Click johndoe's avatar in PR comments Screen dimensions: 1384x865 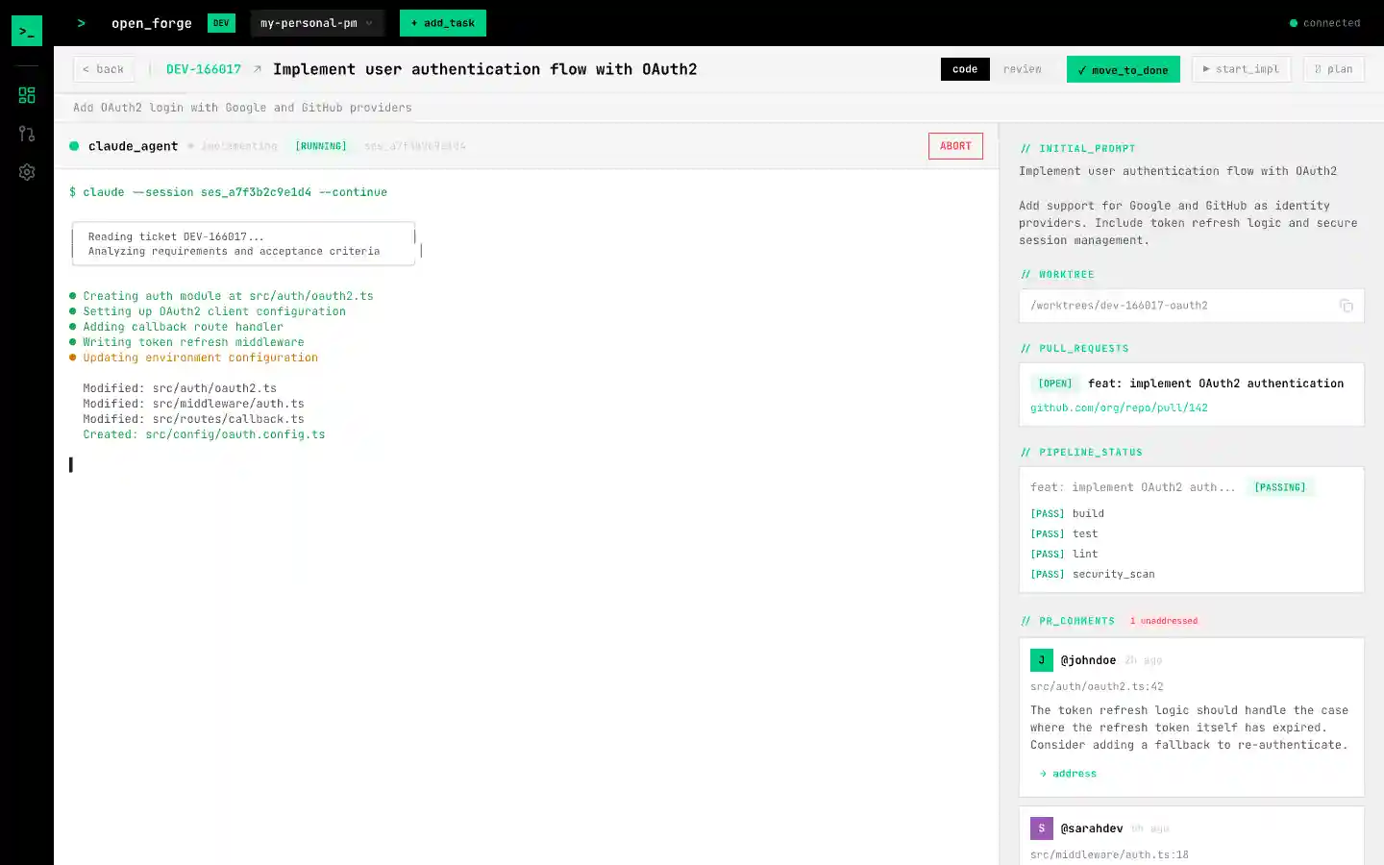tap(1041, 660)
